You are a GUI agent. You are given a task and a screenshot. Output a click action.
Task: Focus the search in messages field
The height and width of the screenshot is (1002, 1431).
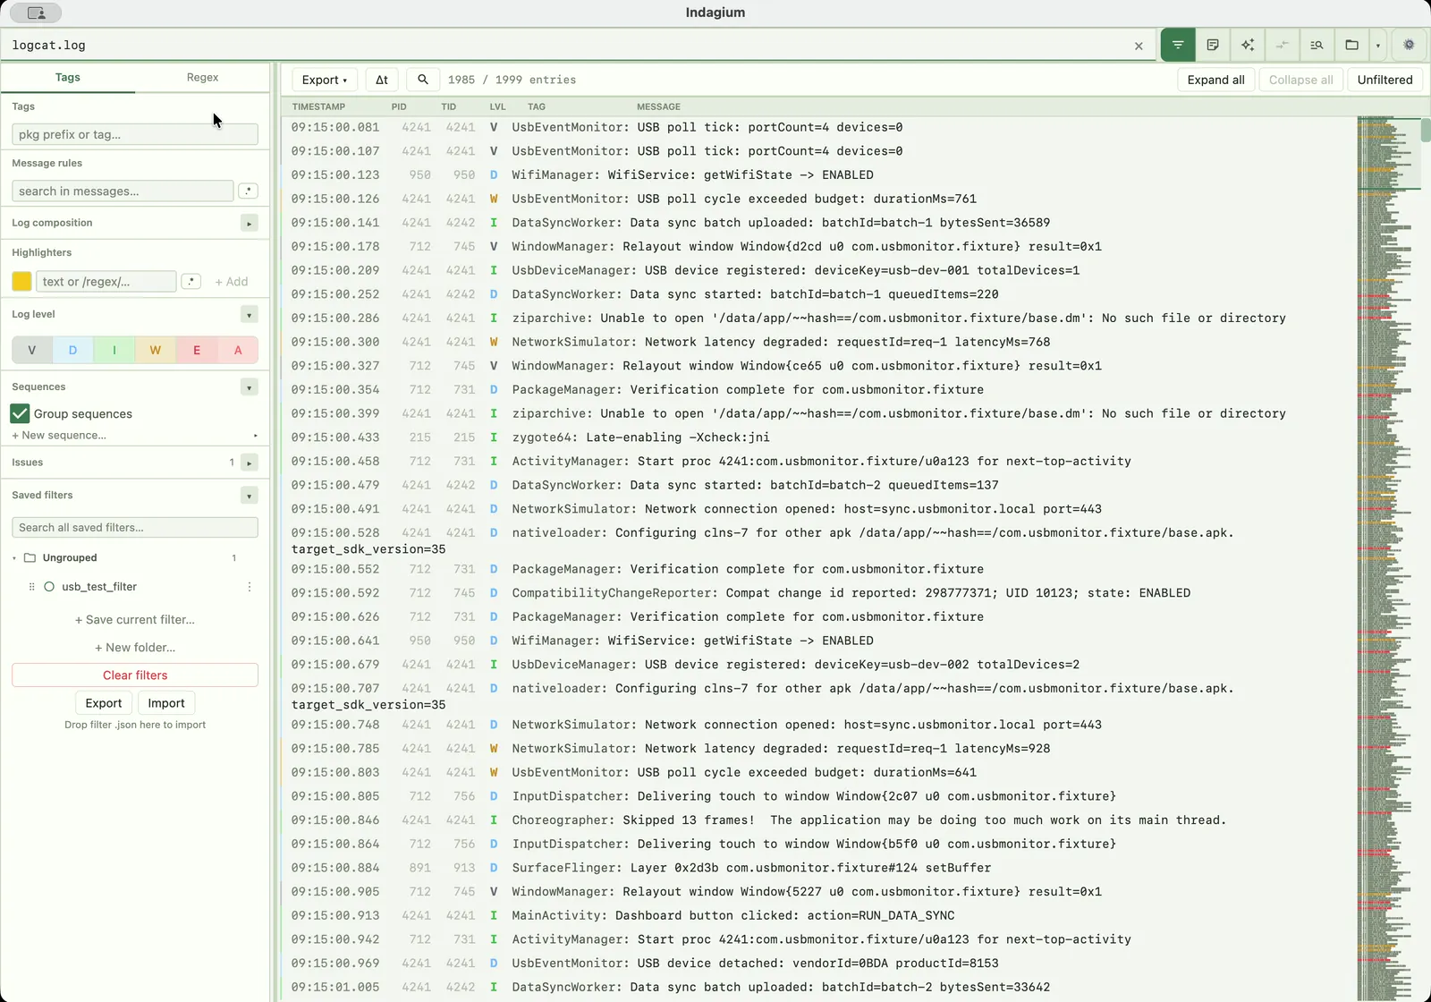pos(123,191)
